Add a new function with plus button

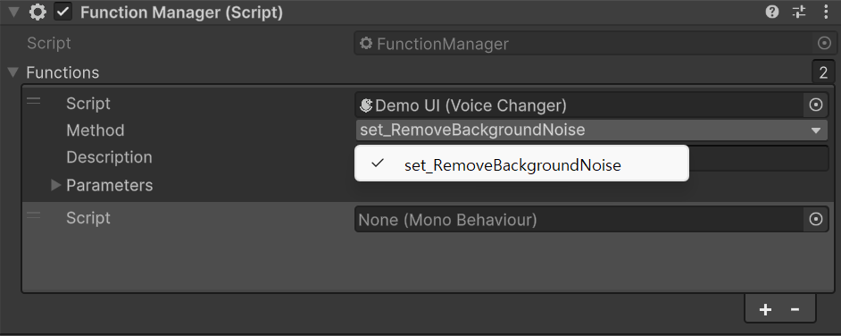pyautogui.click(x=765, y=310)
